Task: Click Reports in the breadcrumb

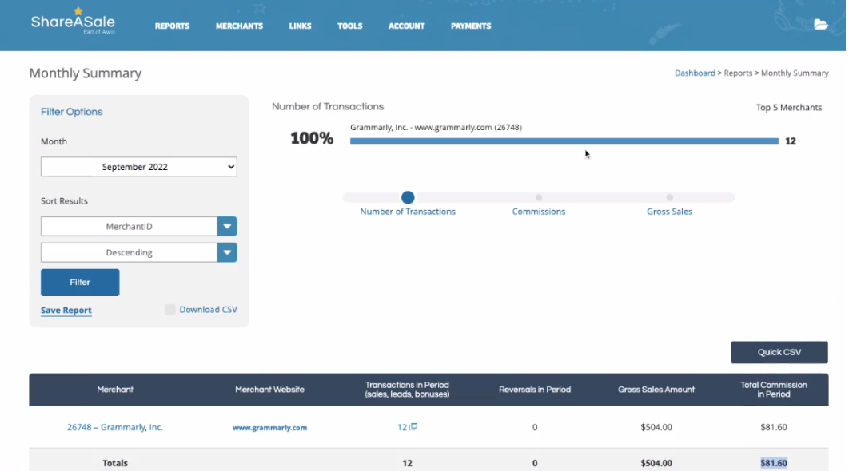Action: tap(738, 73)
